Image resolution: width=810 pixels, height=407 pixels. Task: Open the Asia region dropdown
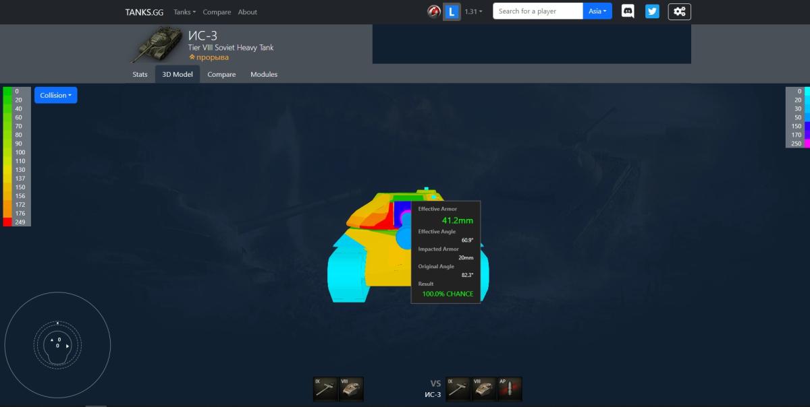(x=597, y=11)
